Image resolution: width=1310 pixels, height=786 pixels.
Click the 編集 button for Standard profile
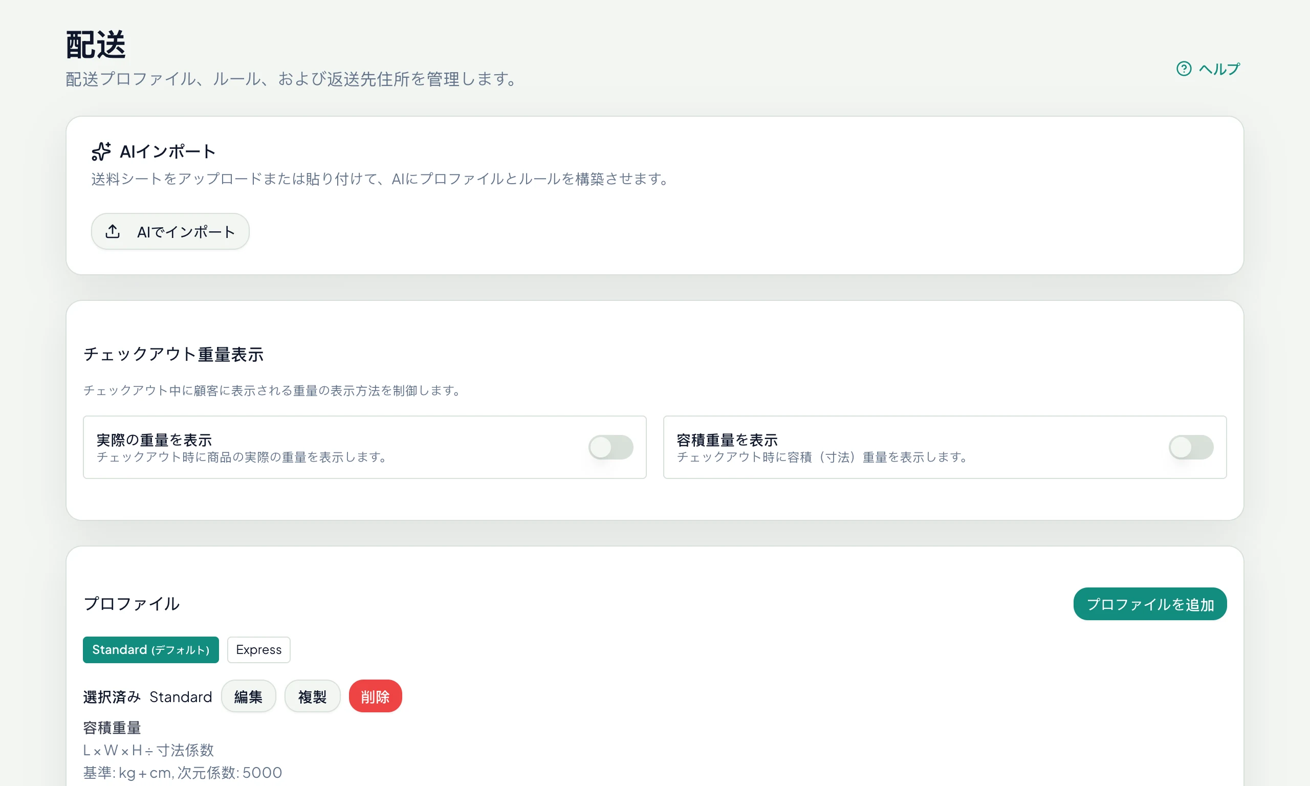tap(248, 696)
